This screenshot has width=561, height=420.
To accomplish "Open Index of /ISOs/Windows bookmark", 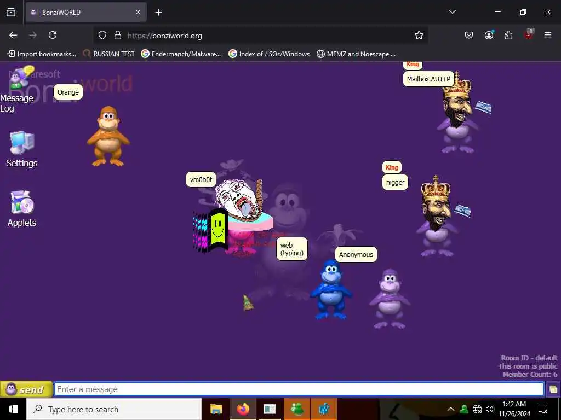I will (269, 54).
